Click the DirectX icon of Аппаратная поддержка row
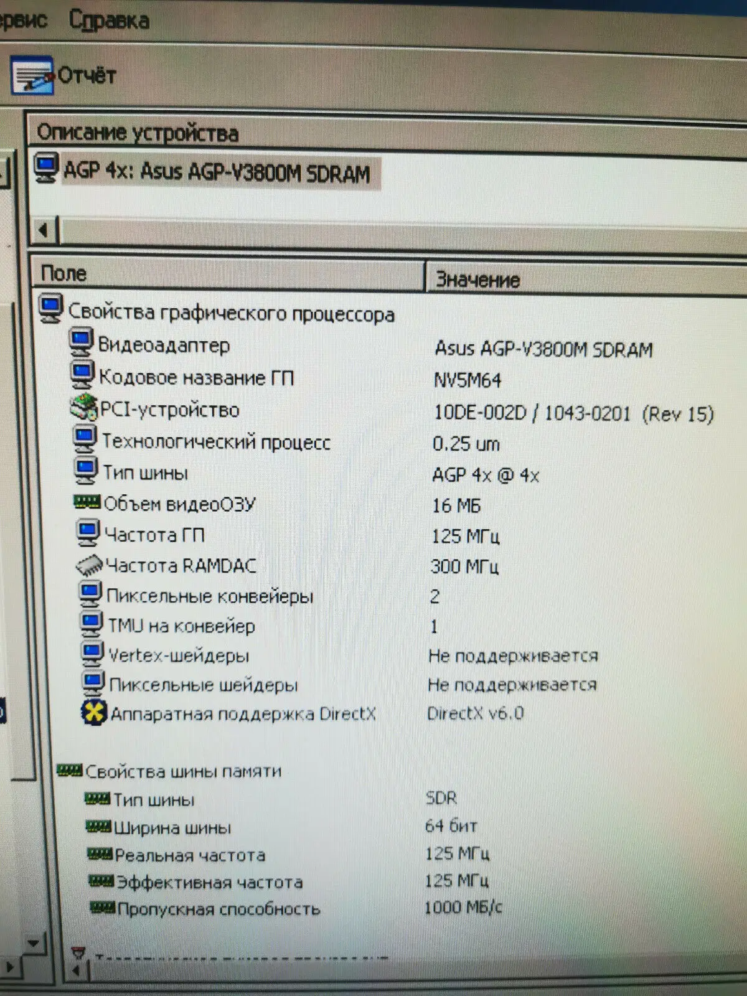This screenshot has width=747, height=996. click(x=94, y=713)
